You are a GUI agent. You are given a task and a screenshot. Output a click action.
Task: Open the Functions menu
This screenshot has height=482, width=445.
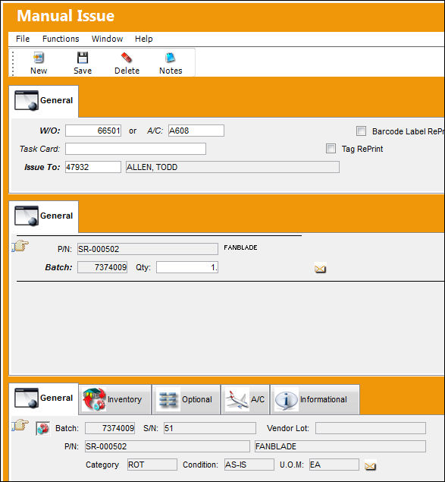coord(61,39)
